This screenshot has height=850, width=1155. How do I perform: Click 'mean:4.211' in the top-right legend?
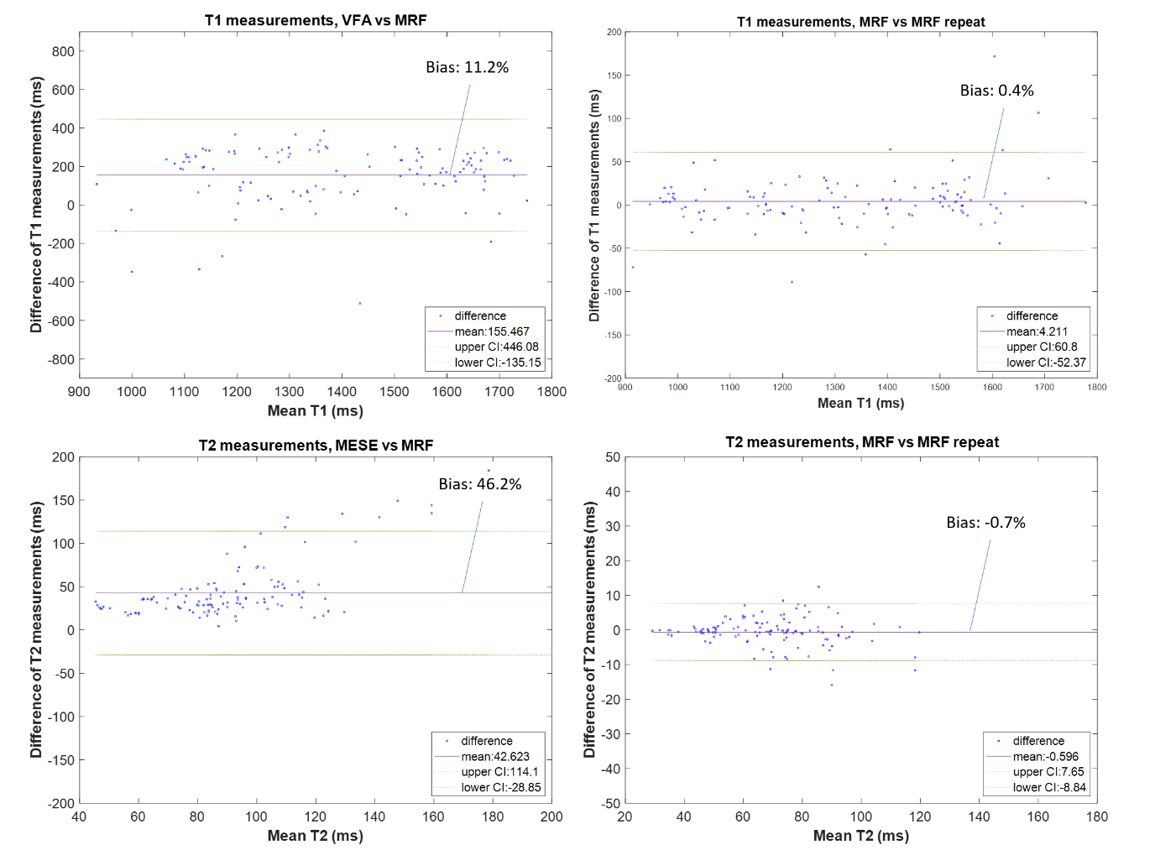(x=1037, y=331)
